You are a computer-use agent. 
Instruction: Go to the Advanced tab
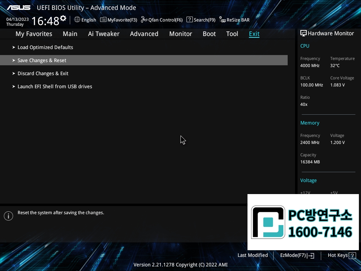point(144,34)
